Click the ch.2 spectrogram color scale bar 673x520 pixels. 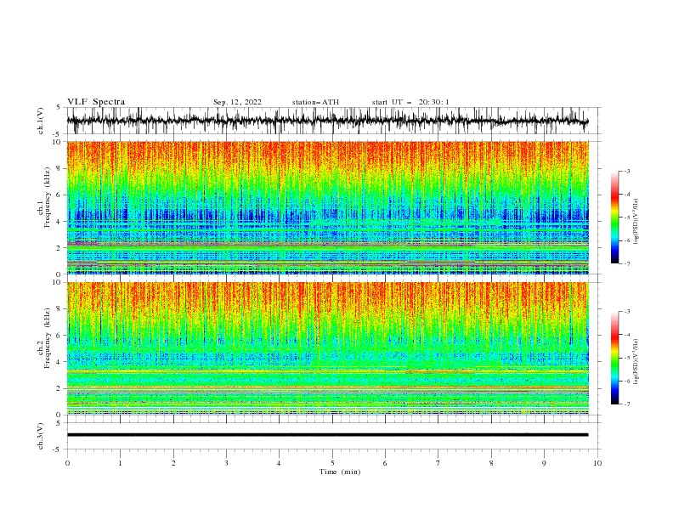pos(614,358)
